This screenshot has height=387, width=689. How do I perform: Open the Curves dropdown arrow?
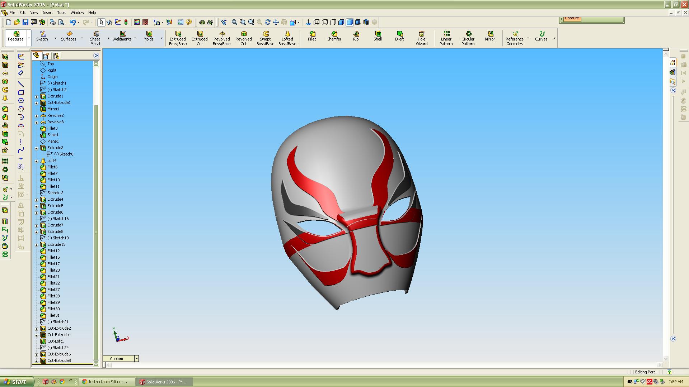[x=554, y=38]
